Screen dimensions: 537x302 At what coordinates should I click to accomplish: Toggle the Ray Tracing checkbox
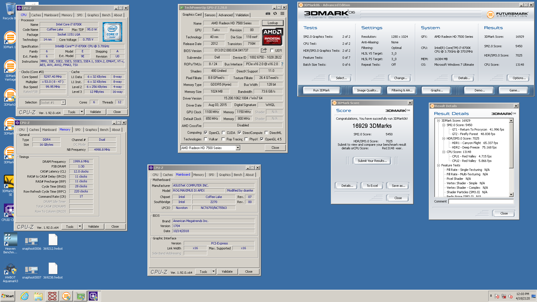223,139
